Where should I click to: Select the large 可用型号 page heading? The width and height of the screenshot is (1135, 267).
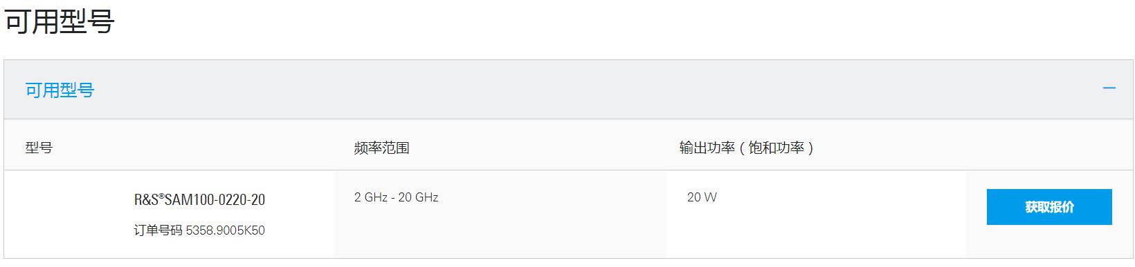[x=60, y=21]
